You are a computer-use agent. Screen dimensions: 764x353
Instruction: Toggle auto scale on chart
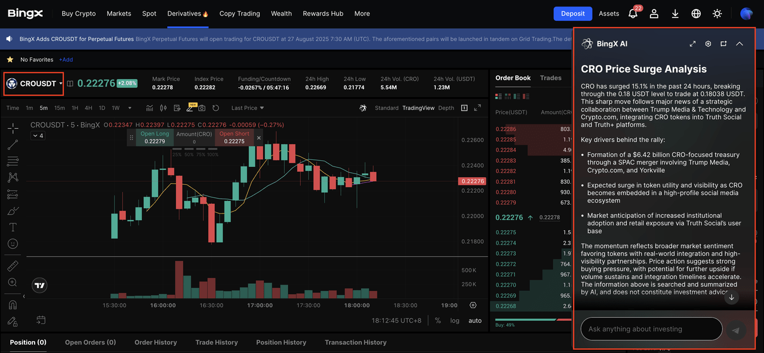click(x=475, y=320)
